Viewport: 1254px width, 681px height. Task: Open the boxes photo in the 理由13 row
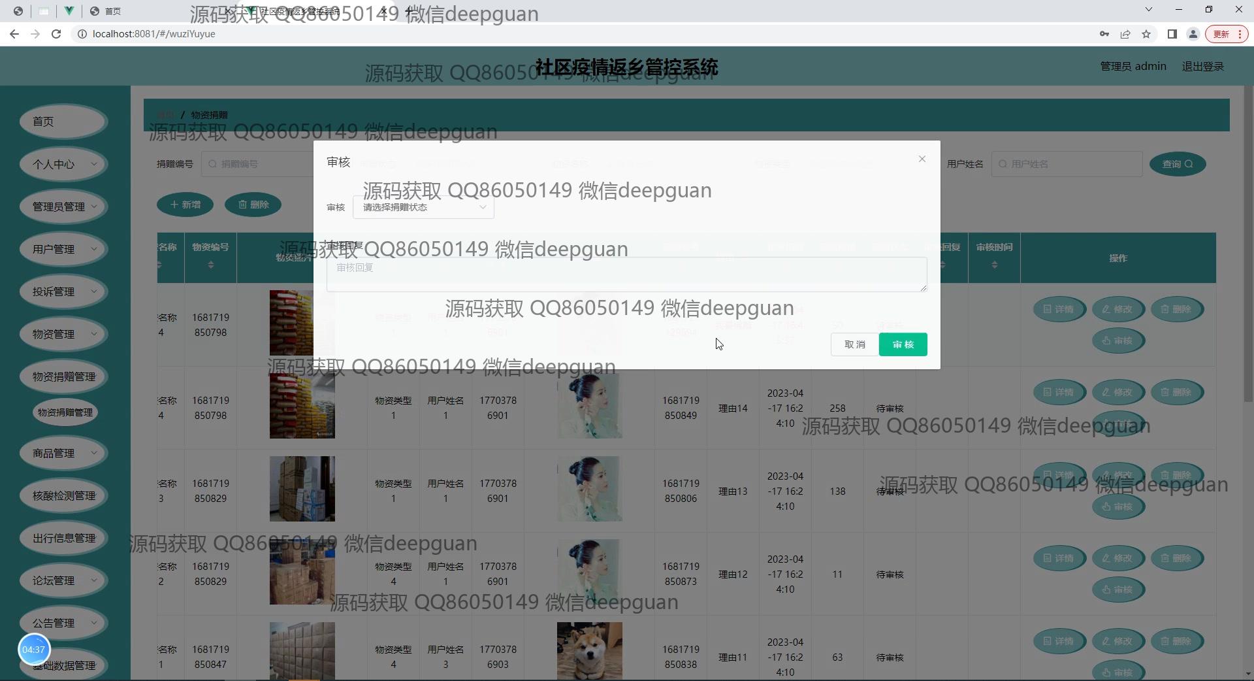pyautogui.click(x=302, y=489)
